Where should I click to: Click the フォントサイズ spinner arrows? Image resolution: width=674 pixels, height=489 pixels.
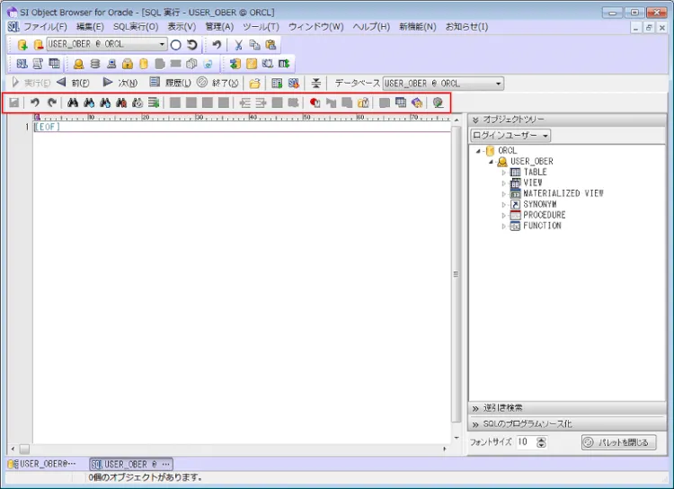pyautogui.click(x=541, y=442)
